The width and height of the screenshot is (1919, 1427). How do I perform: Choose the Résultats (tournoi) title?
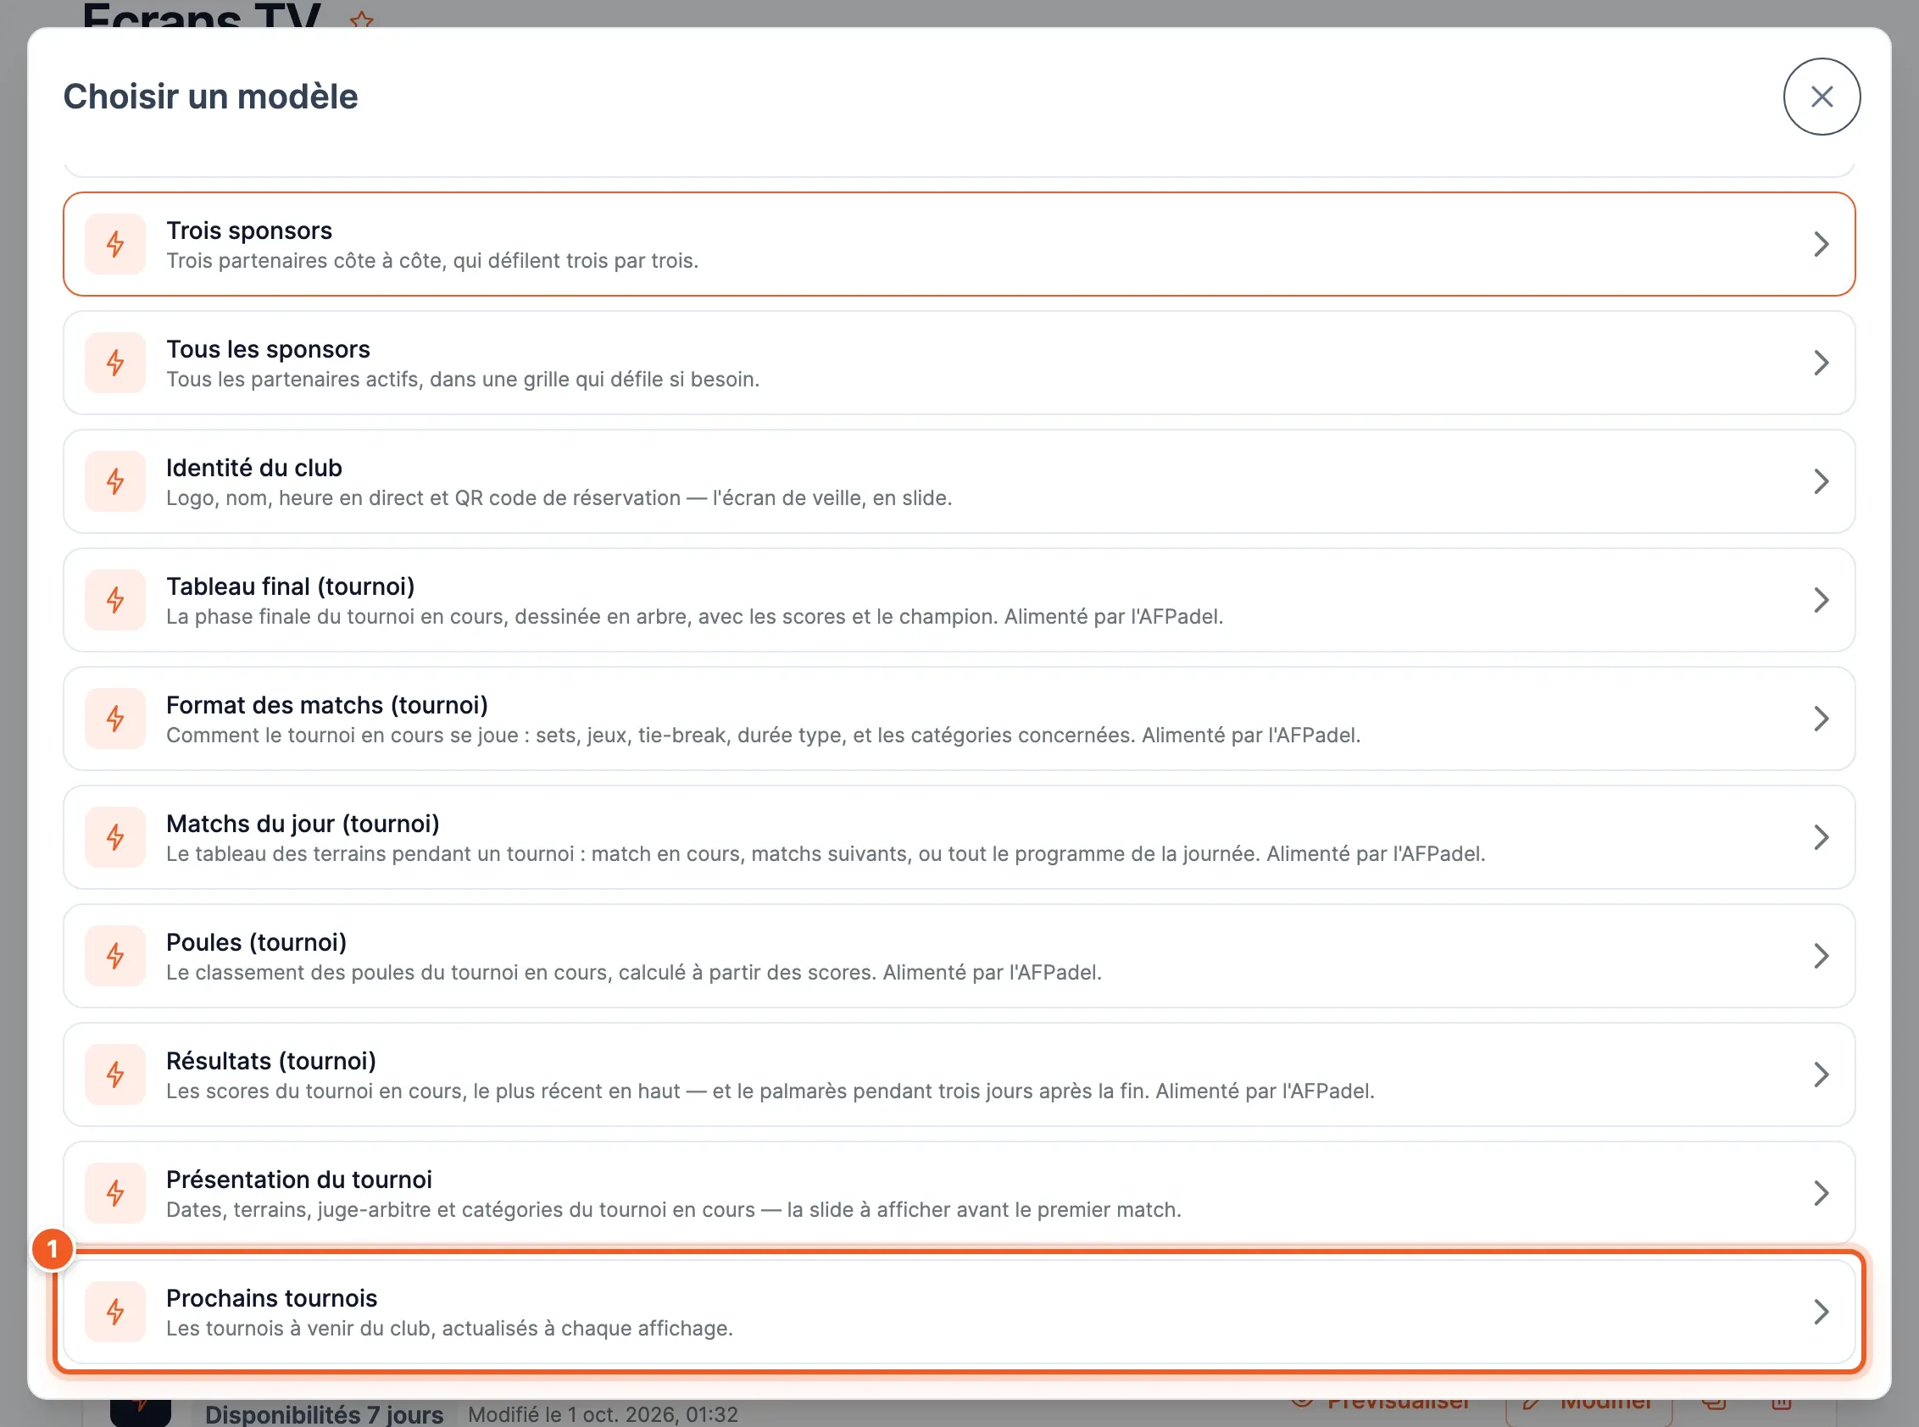271,1061
